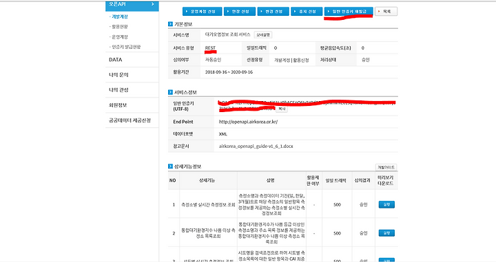The height and width of the screenshot is (262, 496).
Task: Click the 활용기간 2018-09-16 ~ 2020-09-16 value
Action: pos(229,72)
